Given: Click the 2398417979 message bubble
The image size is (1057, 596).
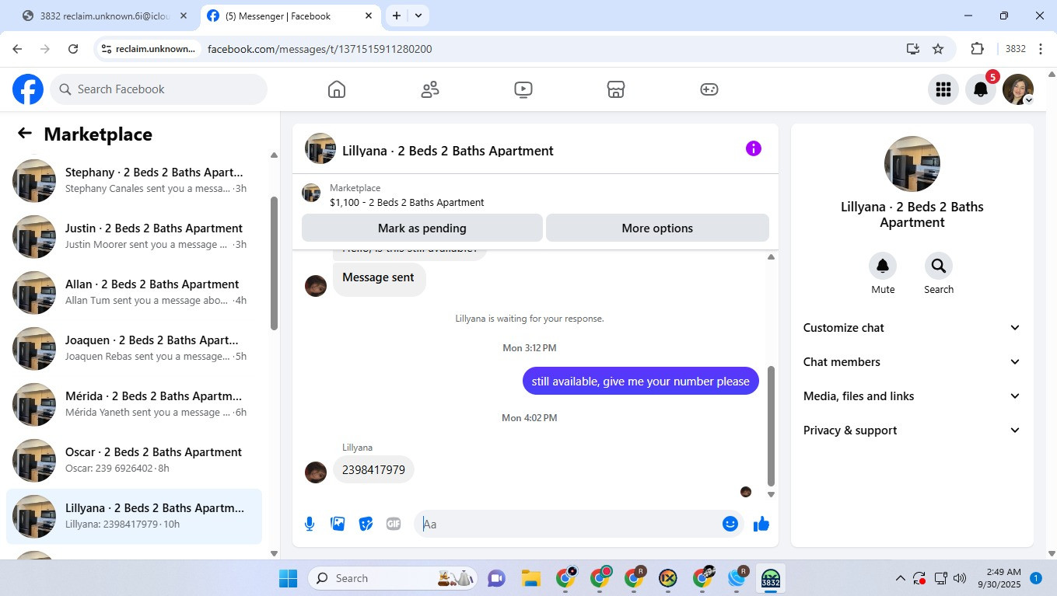Looking at the screenshot, I should (373, 470).
